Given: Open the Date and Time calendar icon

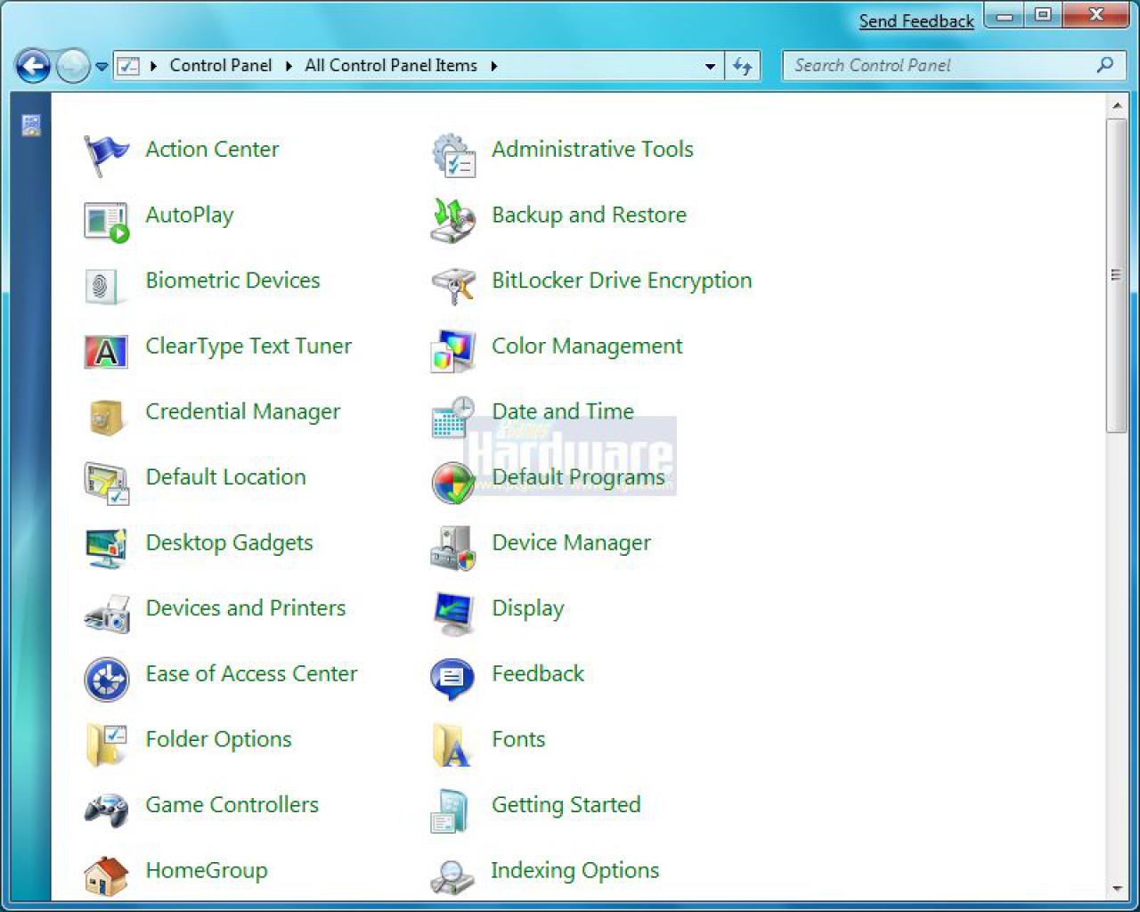Looking at the screenshot, I should click(x=453, y=417).
